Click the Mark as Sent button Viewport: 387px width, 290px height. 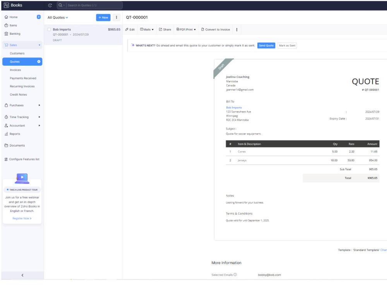[287, 46]
